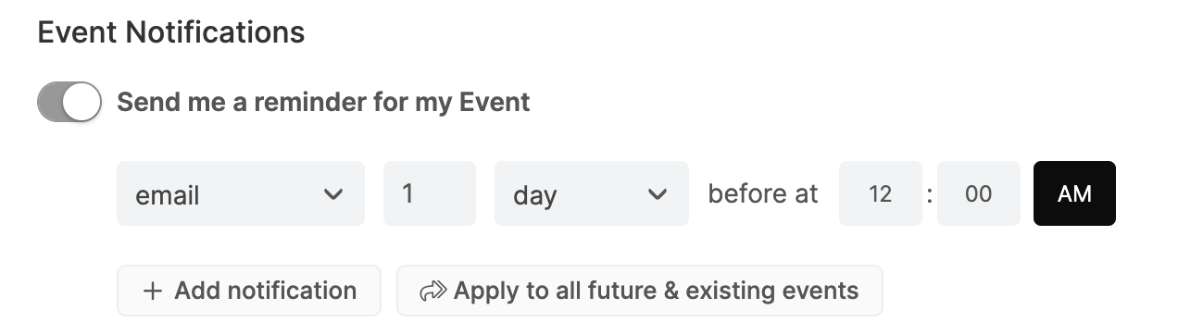Toggle the event reminder switch
The width and height of the screenshot is (1178, 335).
pos(69,102)
